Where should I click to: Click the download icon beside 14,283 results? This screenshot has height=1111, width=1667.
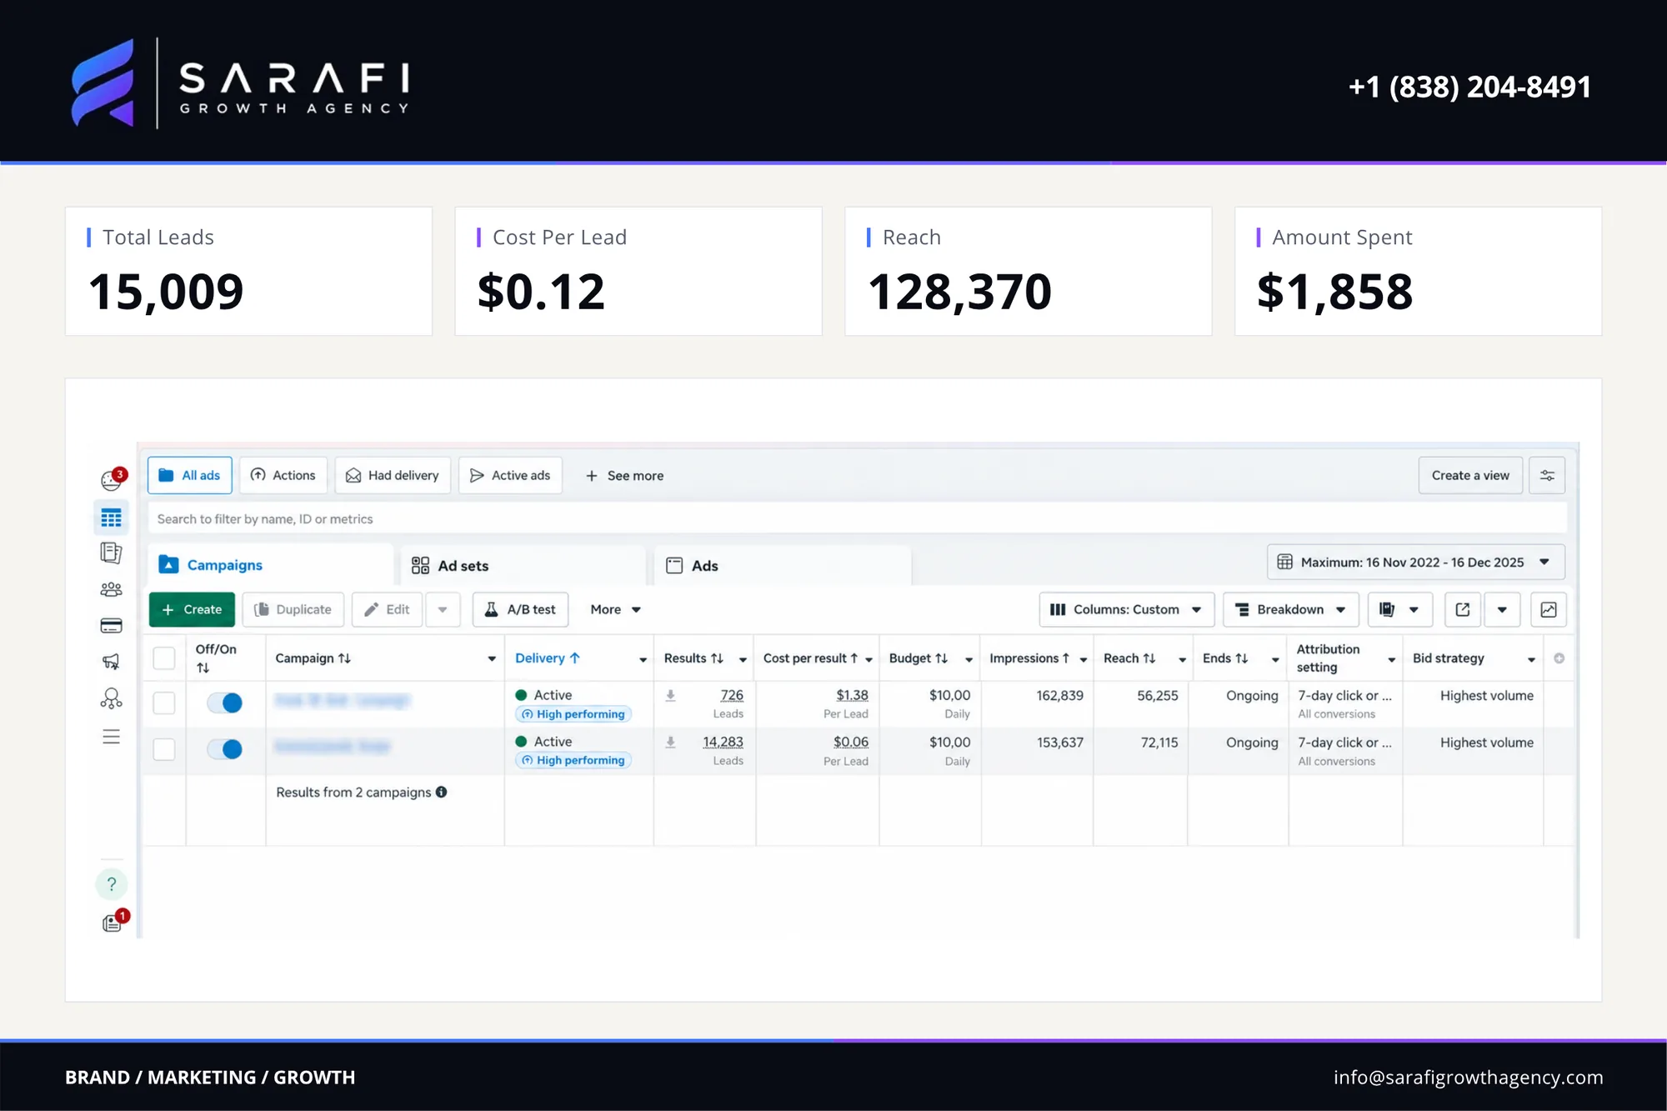pos(670,742)
